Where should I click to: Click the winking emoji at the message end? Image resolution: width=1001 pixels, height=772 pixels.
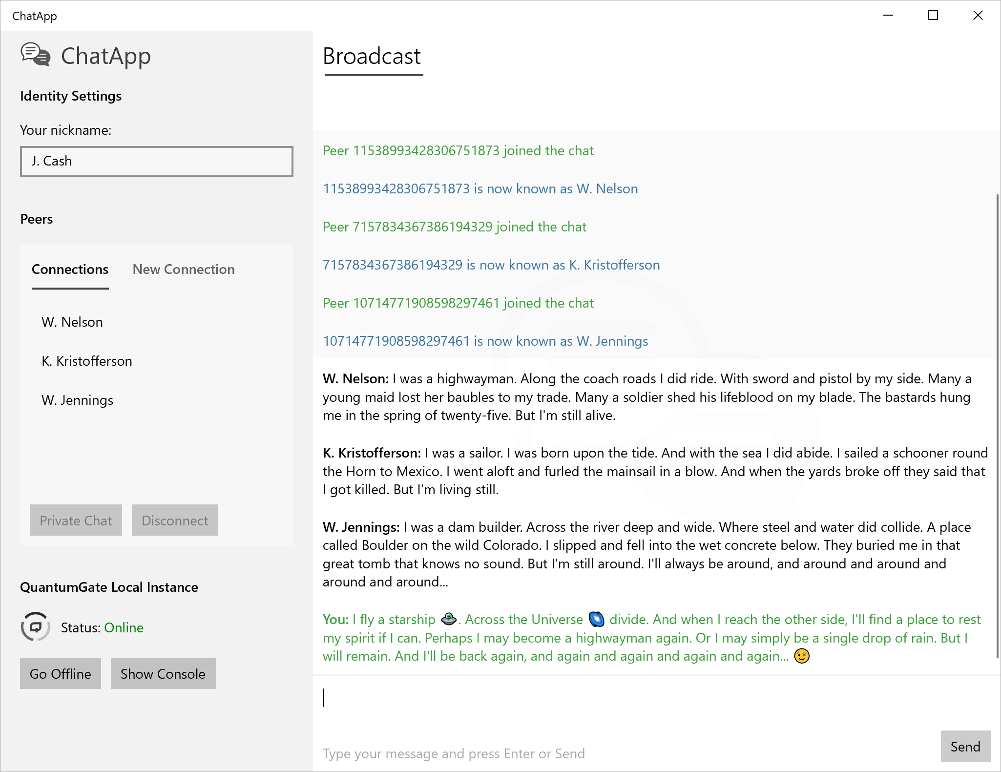801,656
